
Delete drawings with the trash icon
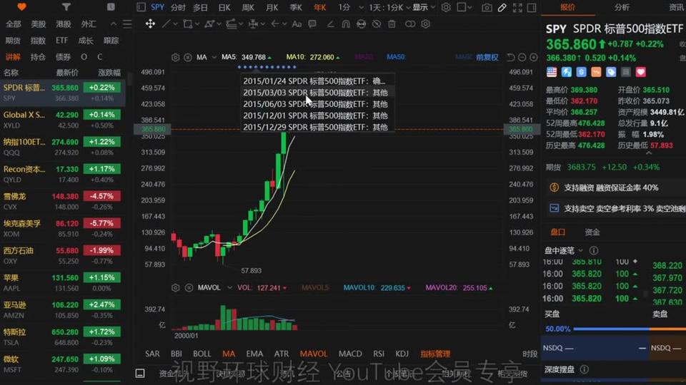coord(392,24)
